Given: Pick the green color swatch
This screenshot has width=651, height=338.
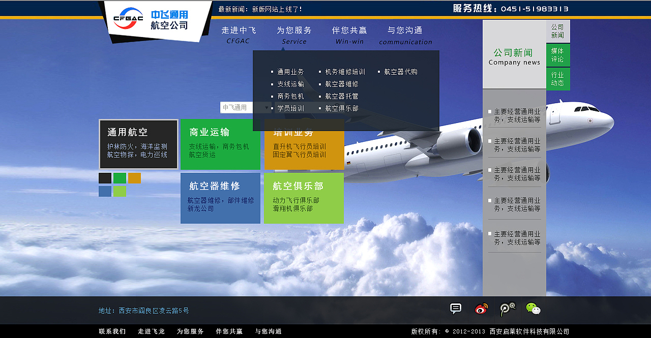Looking at the screenshot, I should (x=120, y=178).
